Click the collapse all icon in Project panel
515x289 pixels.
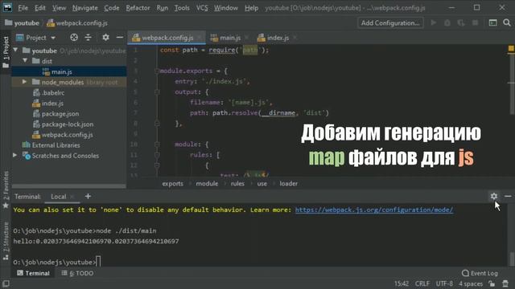[x=88, y=38]
